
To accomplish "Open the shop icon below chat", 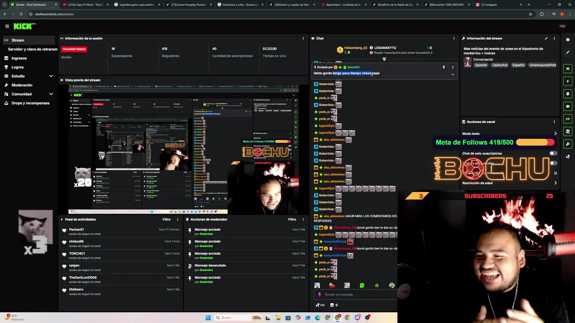I will click(x=332, y=305).
